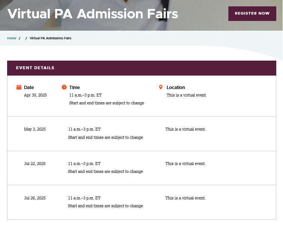Click the Date column label
This screenshot has height=226, width=283.
(x=29, y=88)
